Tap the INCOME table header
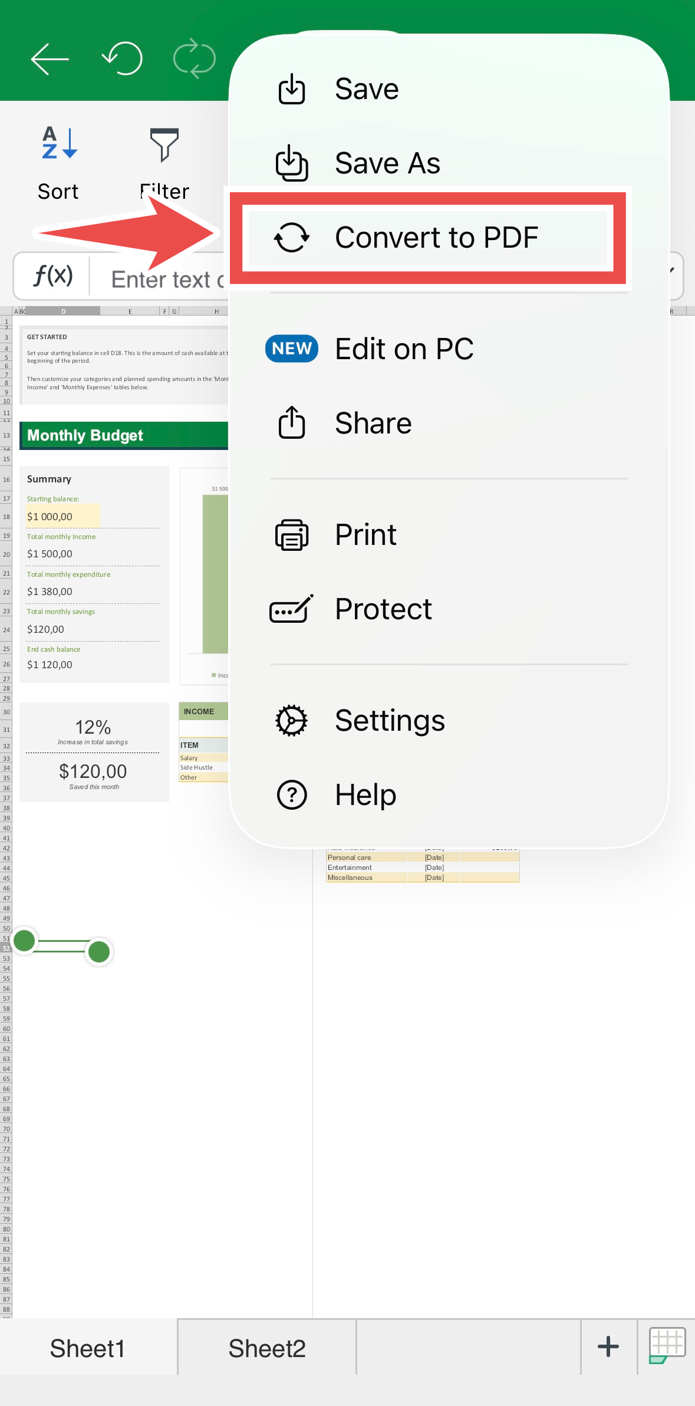695x1406 pixels. [203, 711]
